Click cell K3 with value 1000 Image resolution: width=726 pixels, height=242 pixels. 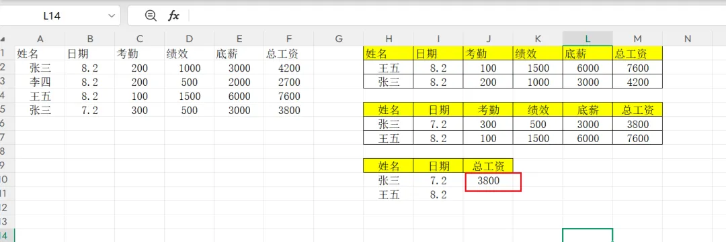[x=538, y=82]
